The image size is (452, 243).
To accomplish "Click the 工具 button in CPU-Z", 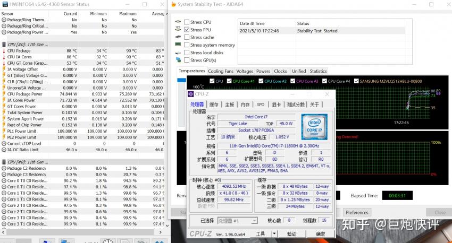I will (x=261, y=234).
